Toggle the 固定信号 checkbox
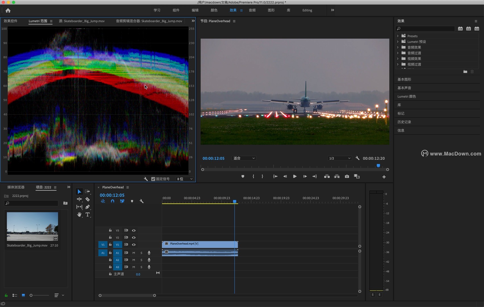The width and height of the screenshot is (484, 307). pyautogui.click(x=153, y=179)
